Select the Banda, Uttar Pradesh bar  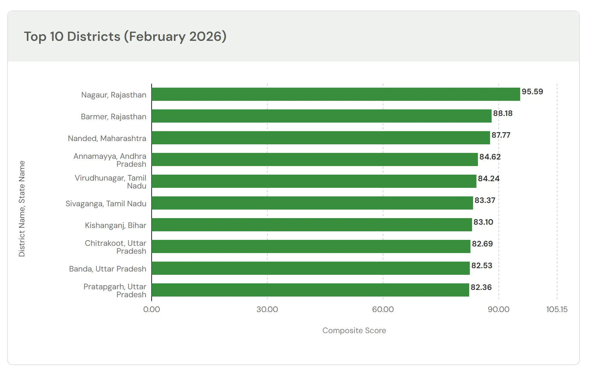311,268
